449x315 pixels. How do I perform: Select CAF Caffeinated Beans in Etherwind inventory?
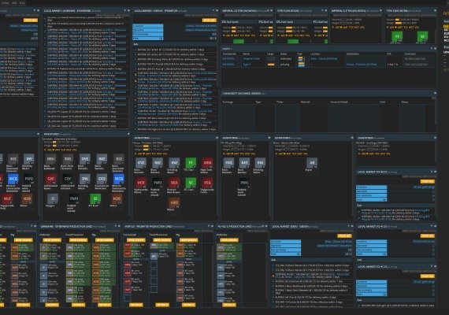[50, 180]
